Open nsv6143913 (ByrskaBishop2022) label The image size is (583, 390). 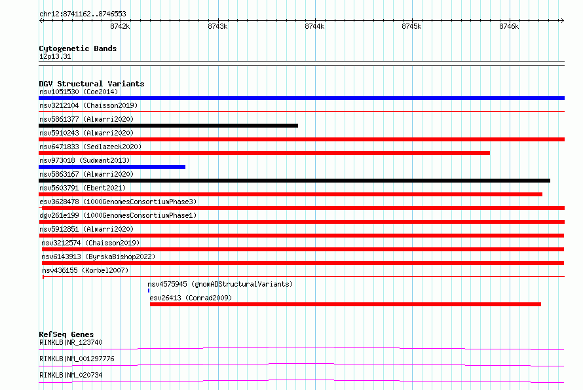pyautogui.click(x=98, y=257)
